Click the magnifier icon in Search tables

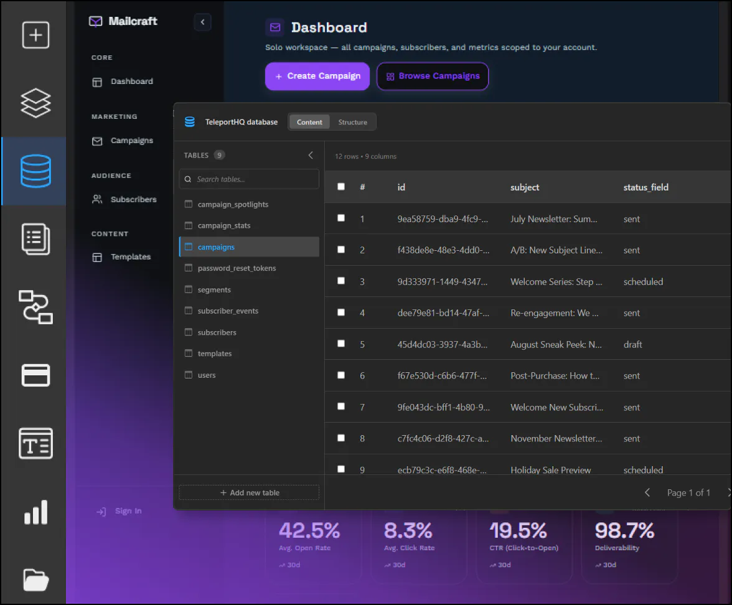click(188, 179)
